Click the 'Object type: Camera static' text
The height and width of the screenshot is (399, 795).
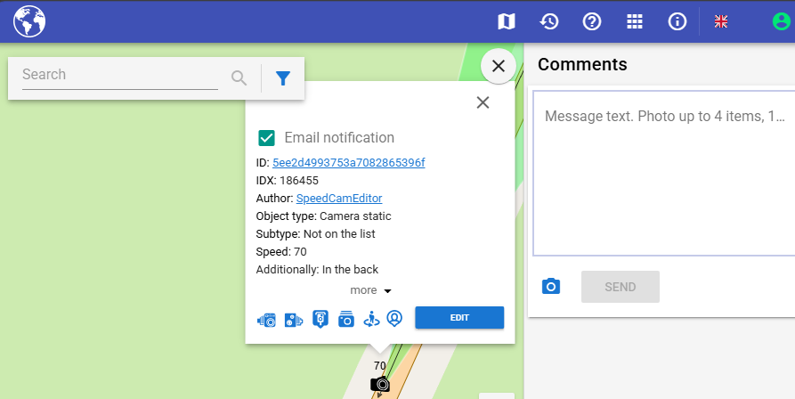323,216
